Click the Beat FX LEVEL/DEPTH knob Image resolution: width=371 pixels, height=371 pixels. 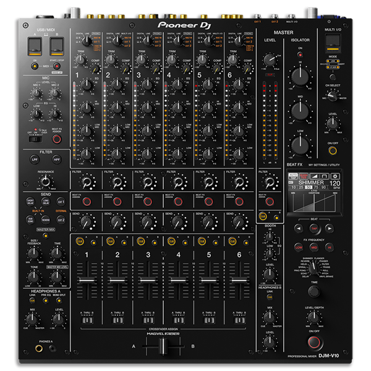tap(314, 317)
